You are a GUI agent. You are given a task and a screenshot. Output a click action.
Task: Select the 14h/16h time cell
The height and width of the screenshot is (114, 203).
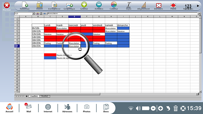38,37
